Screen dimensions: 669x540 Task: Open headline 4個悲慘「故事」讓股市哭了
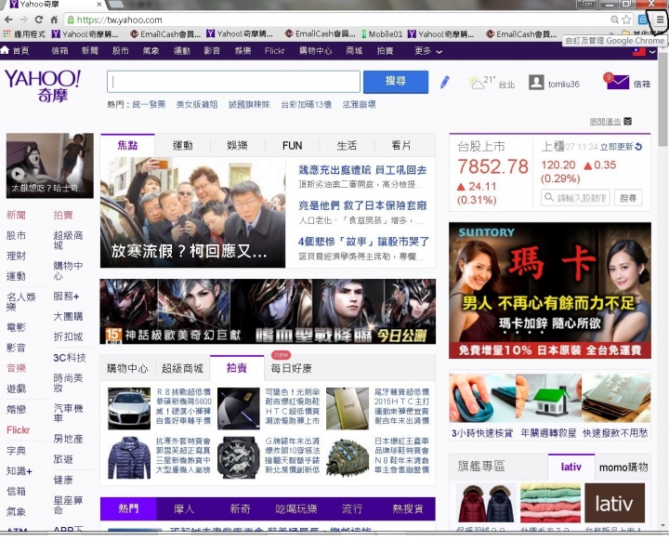[363, 242]
